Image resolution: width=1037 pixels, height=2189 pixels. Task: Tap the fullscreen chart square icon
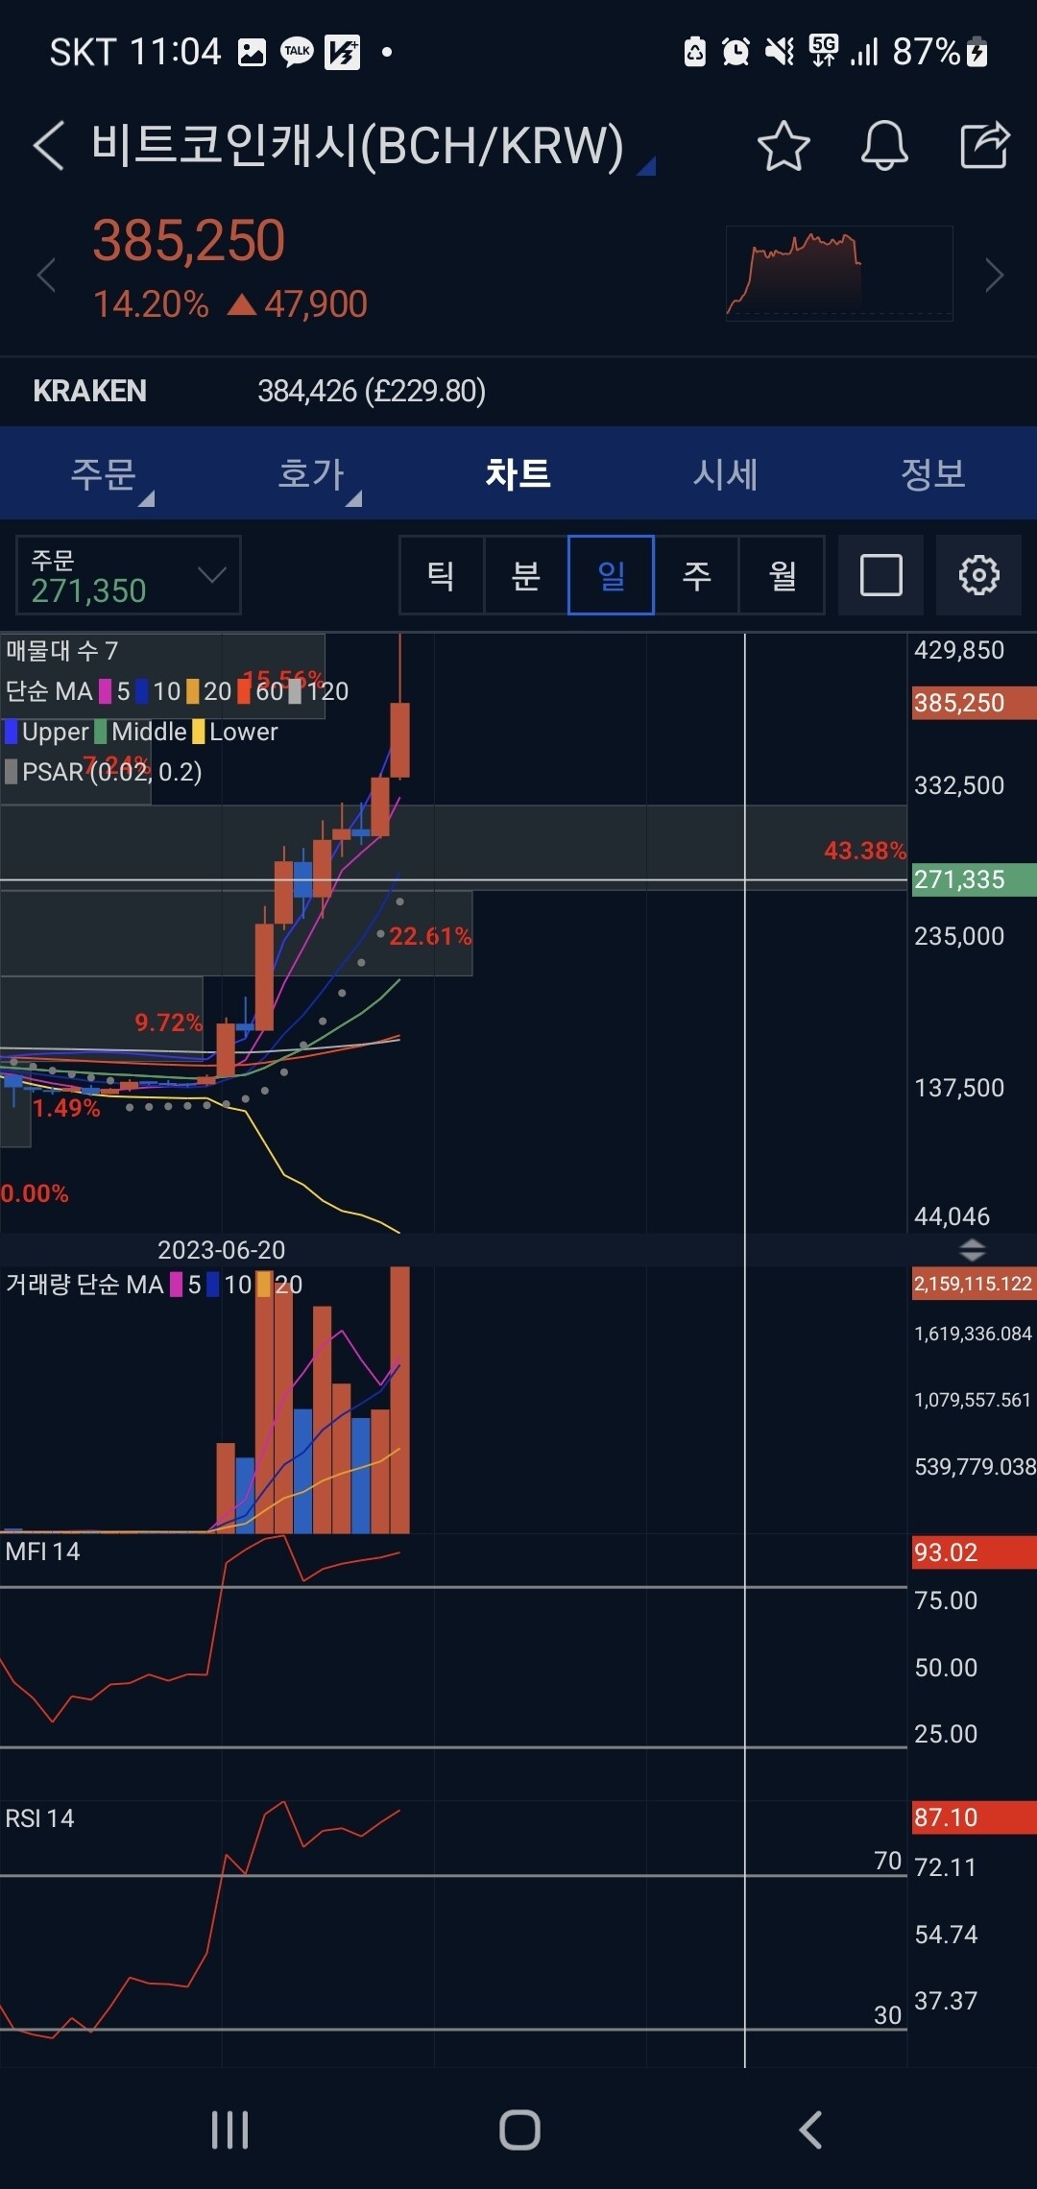(x=880, y=575)
